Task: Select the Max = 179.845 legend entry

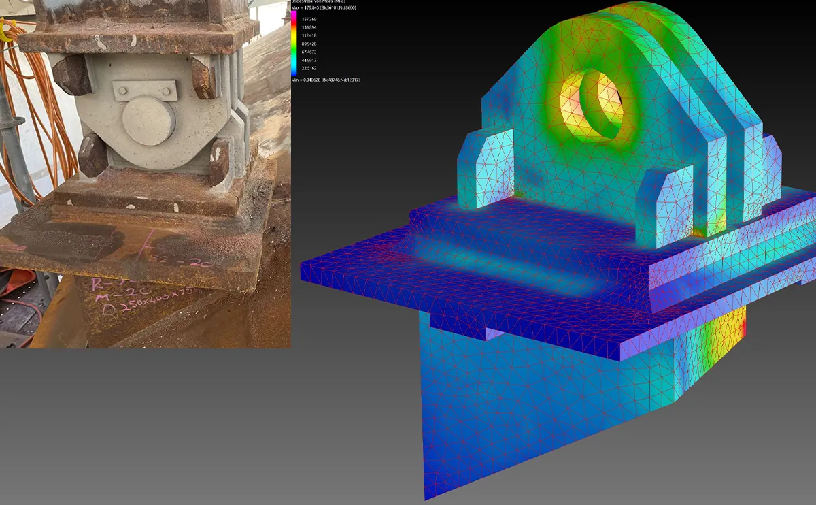Action: (324, 8)
